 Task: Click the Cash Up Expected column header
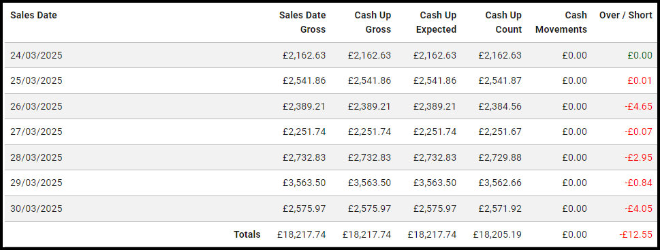pos(435,22)
